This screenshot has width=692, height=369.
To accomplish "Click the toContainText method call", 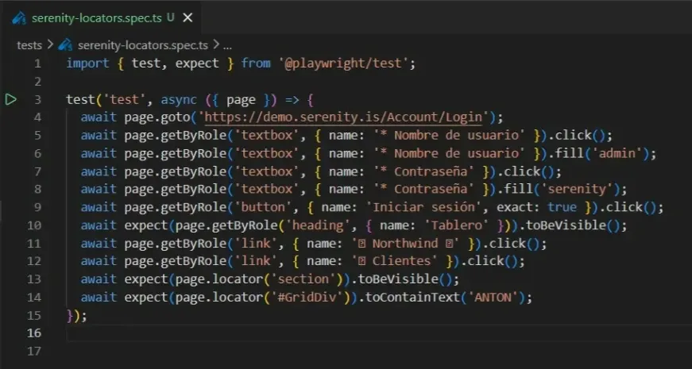I will pos(412,297).
